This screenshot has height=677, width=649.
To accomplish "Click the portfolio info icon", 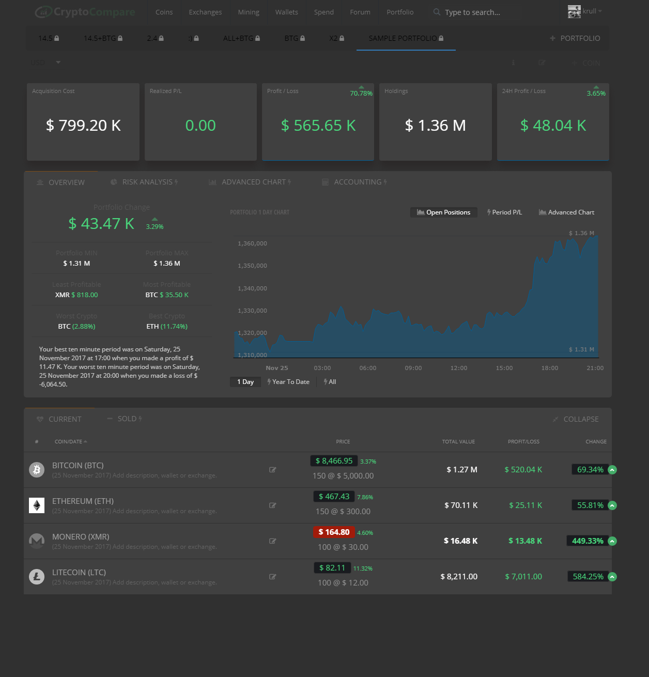I will tap(513, 63).
